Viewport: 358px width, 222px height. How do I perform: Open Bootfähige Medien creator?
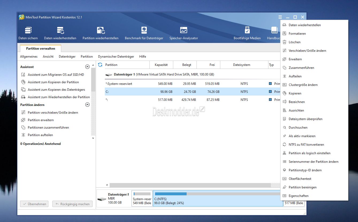coord(247,33)
